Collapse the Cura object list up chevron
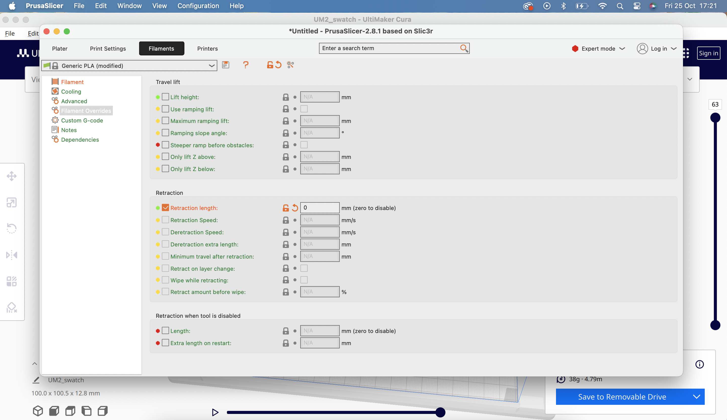The image size is (727, 420). pyautogui.click(x=35, y=364)
